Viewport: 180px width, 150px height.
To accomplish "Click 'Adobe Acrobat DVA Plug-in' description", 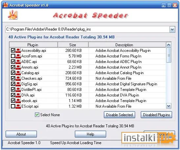I will tap(117, 95).
